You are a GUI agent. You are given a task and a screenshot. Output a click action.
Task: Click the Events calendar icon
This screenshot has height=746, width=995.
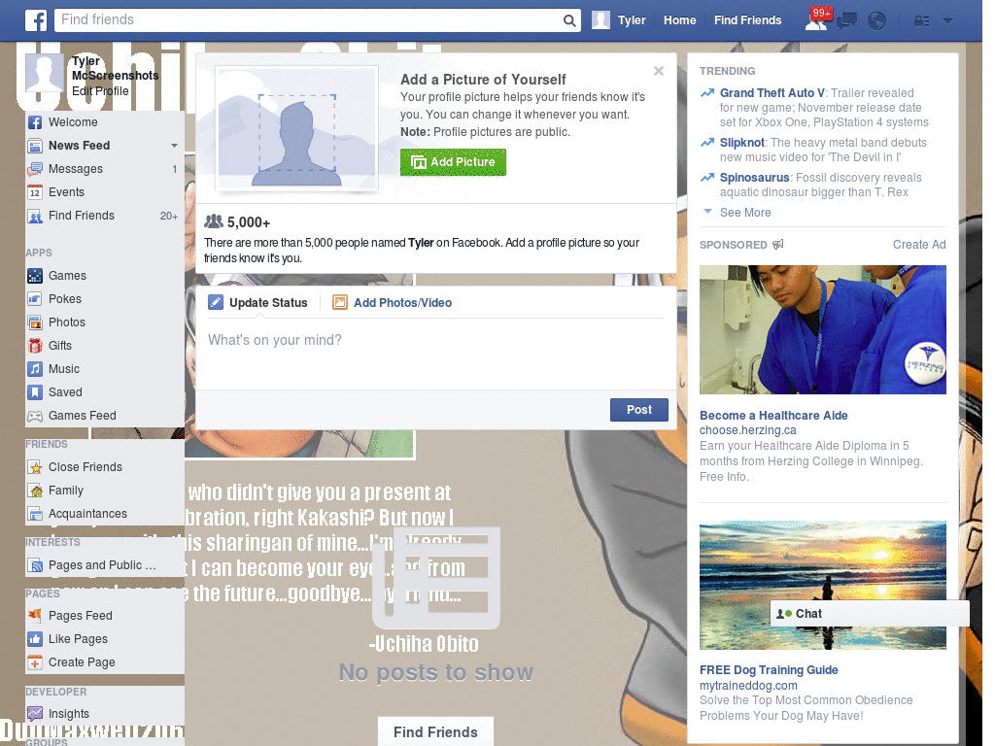coord(35,192)
